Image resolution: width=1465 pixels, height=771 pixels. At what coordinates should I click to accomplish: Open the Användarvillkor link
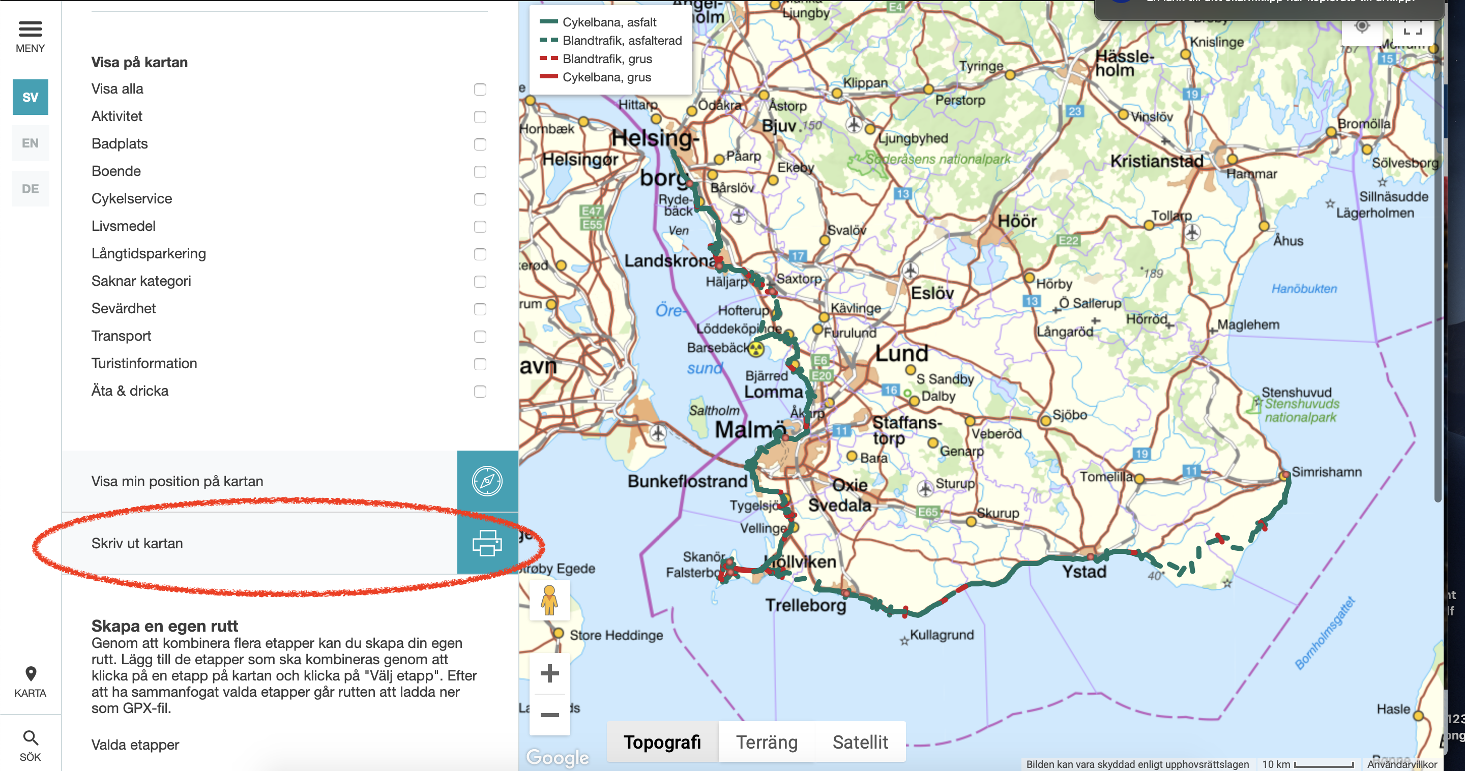[1402, 764]
